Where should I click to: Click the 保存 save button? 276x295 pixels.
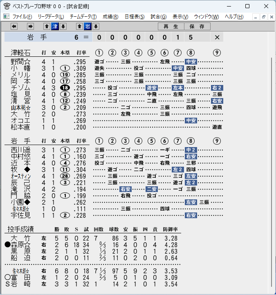click(x=197, y=27)
